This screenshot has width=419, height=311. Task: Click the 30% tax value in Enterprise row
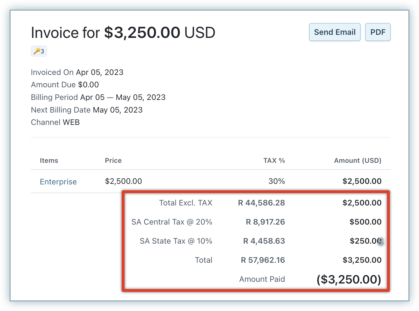point(277,181)
